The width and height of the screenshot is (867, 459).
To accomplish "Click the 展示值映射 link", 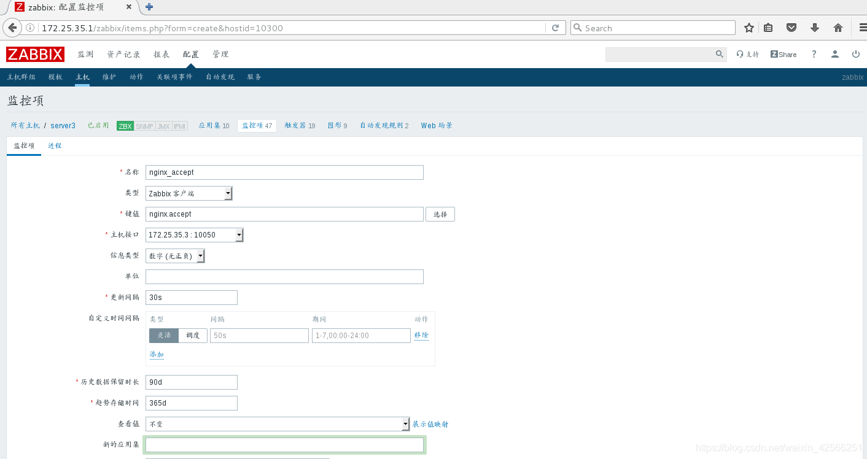I will pyautogui.click(x=430, y=424).
